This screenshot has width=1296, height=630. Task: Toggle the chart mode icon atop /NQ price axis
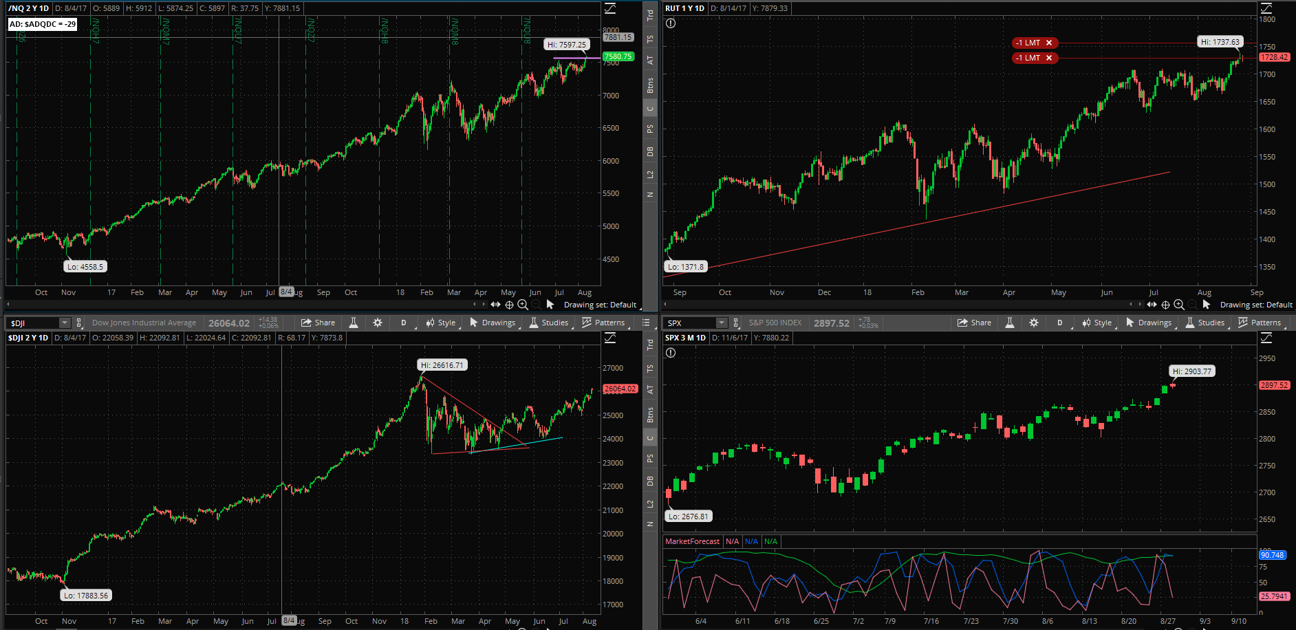coord(610,8)
